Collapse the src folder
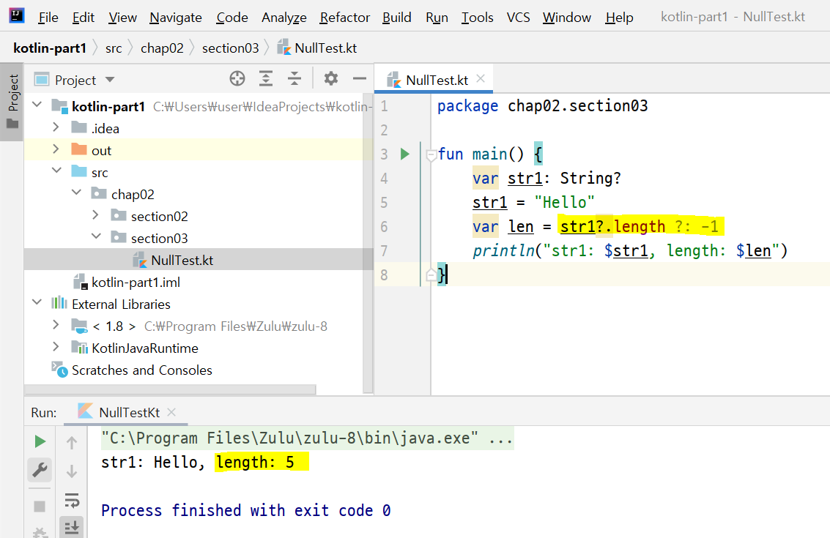 [x=56, y=171]
